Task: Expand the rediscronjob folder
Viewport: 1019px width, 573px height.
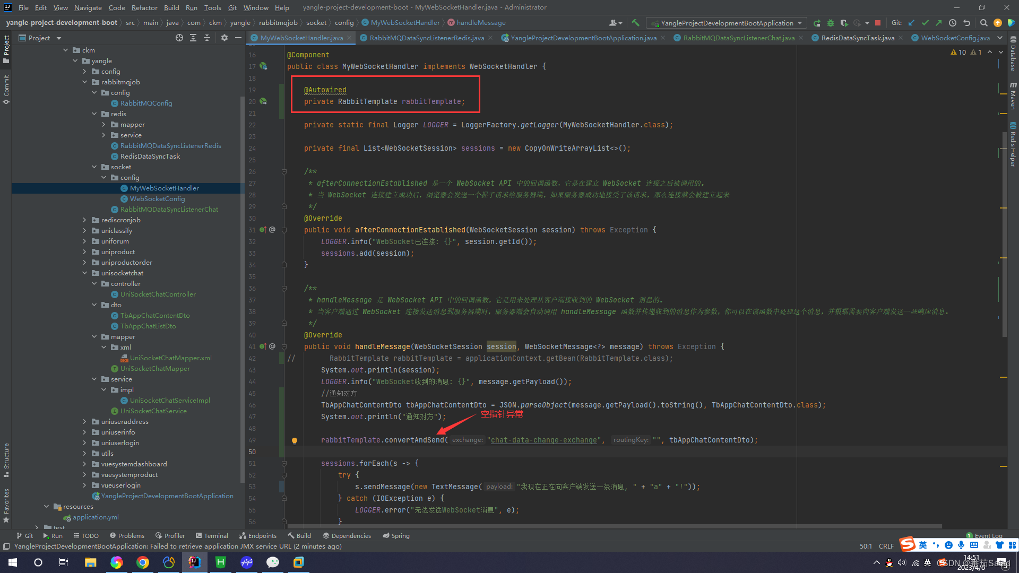Action: 85,220
